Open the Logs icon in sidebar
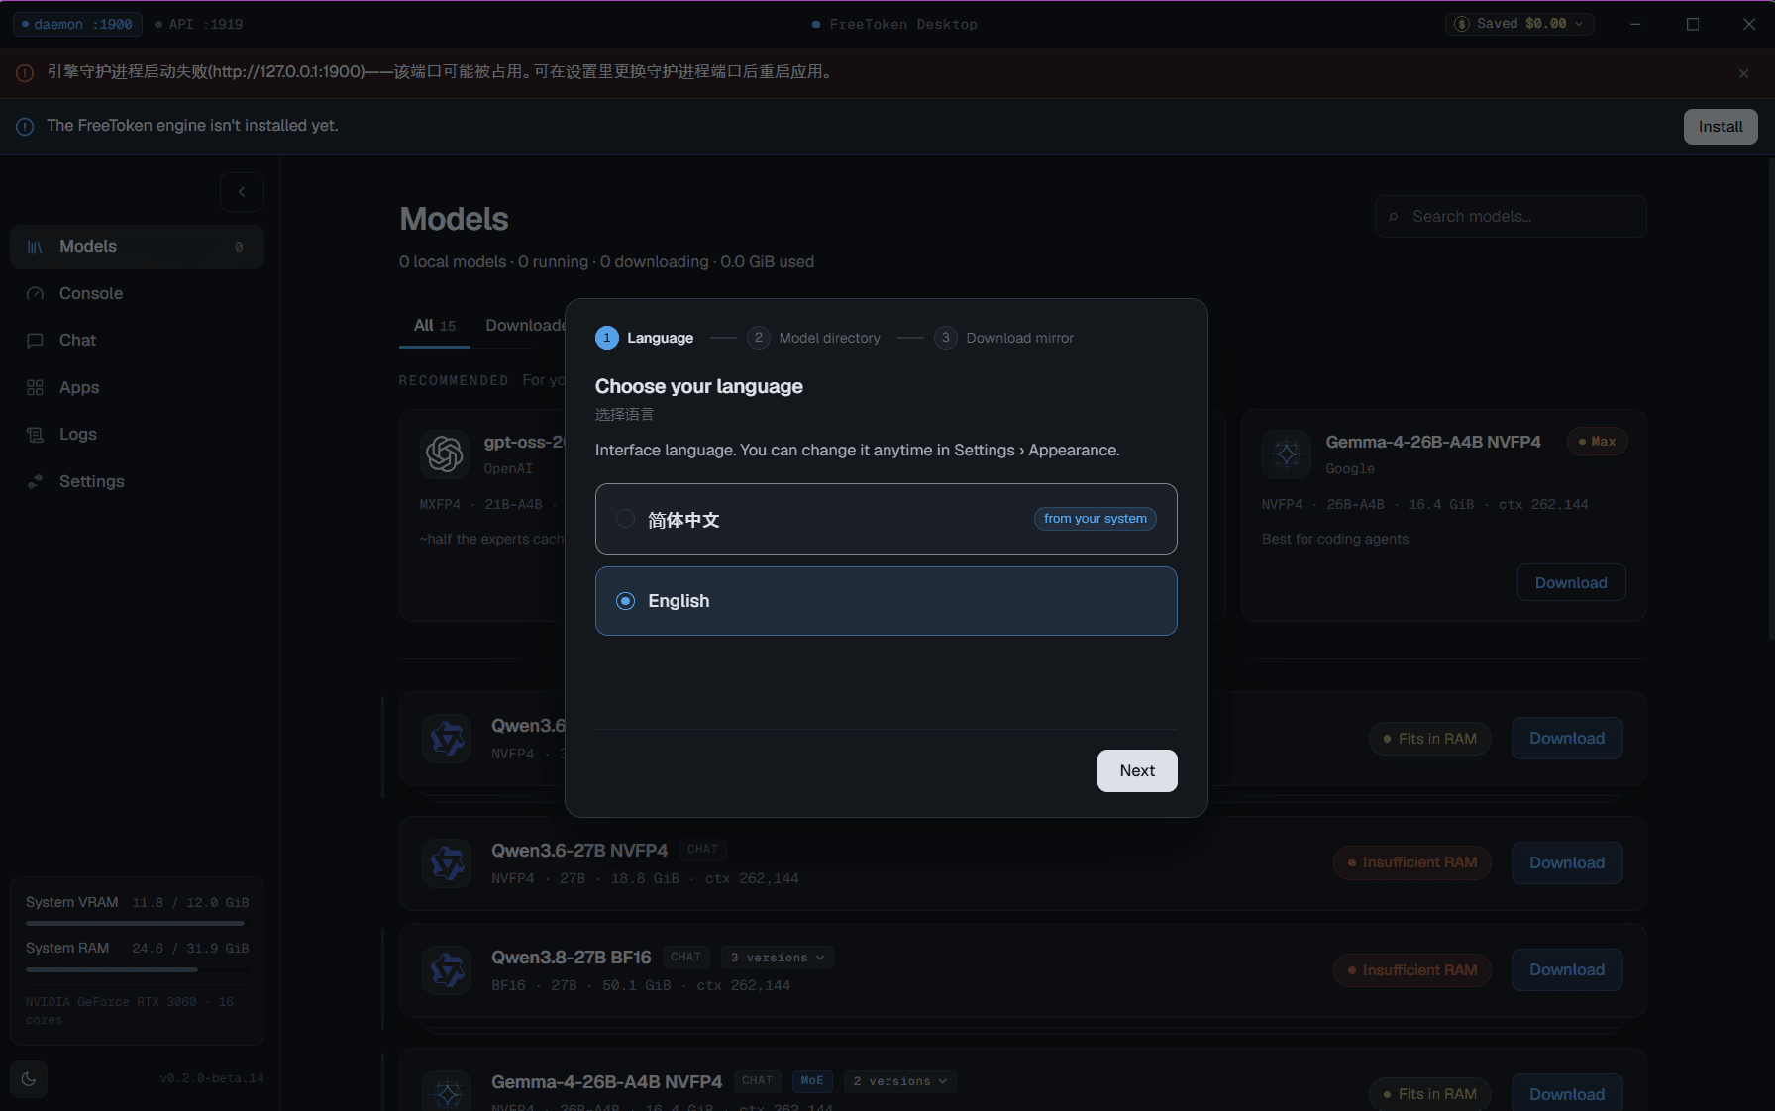Image resolution: width=1775 pixels, height=1111 pixels. click(x=36, y=435)
